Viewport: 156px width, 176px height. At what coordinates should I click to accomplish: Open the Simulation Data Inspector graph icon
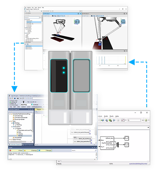coord(123,120)
